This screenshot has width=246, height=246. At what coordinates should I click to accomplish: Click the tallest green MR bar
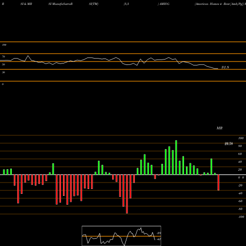176,157
